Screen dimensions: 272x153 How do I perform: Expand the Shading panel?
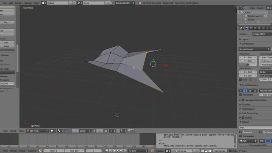tap(241, 105)
